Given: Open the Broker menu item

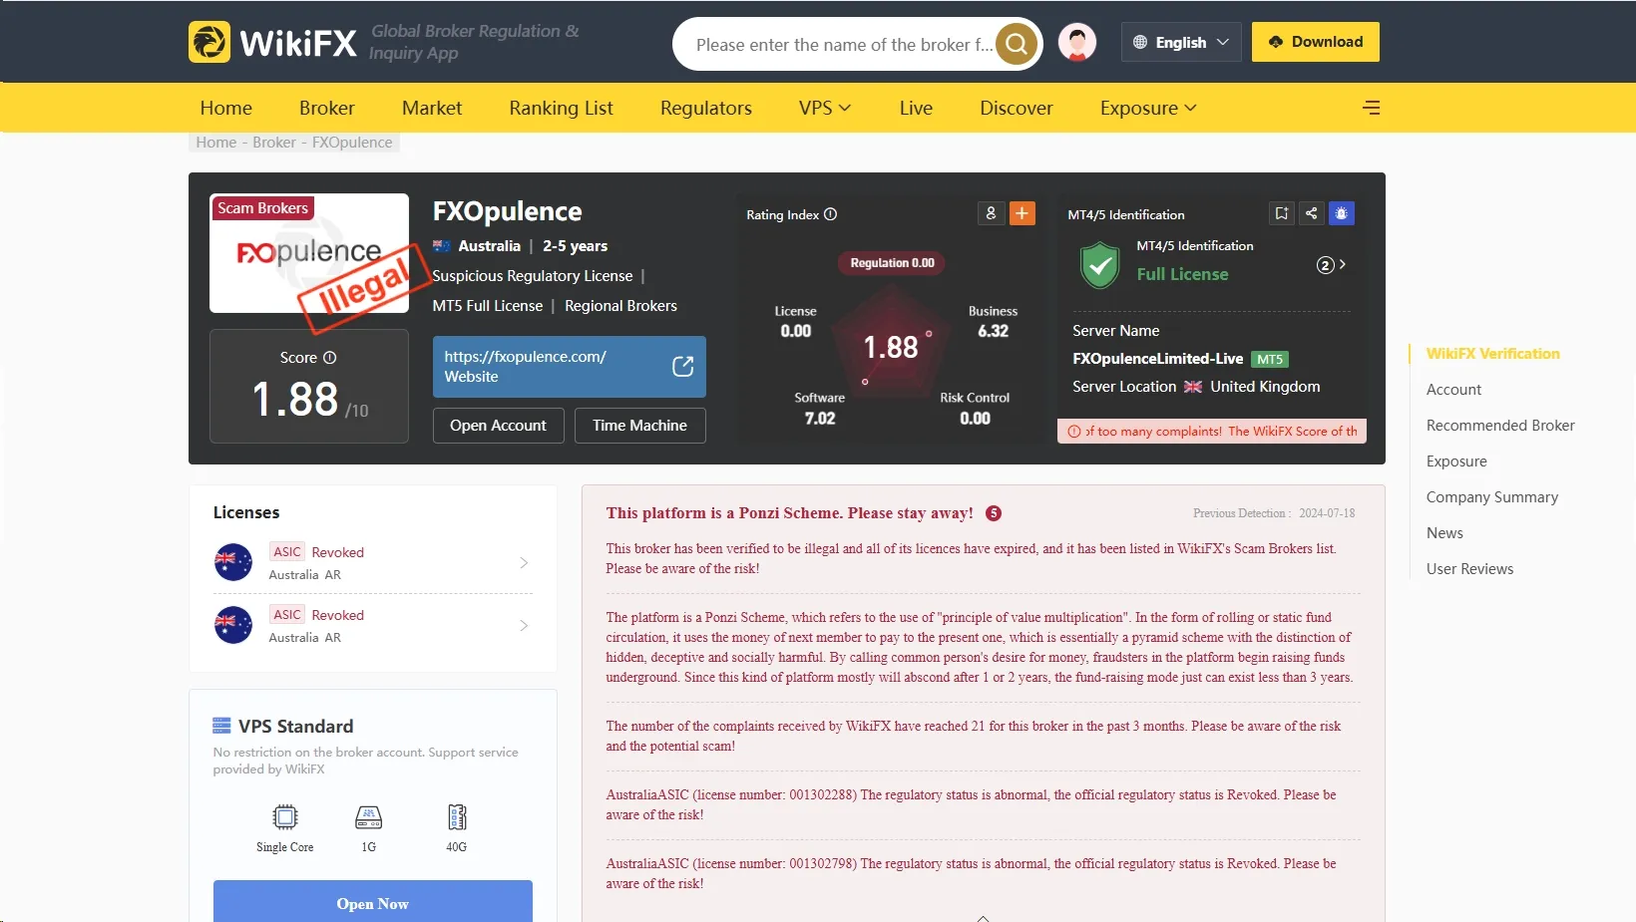Looking at the screenshot, I should click(327, 108).
